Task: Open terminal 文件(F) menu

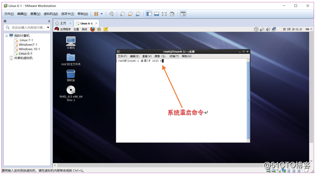Action: tap(122, 56)
